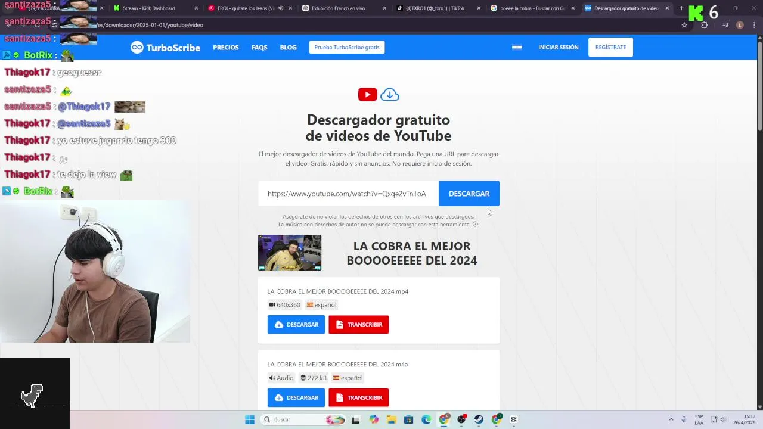Click the taskbar Buscar search box
Image resolution: width=763 pixels, height=429 pixels.
[x=302, y=419]
